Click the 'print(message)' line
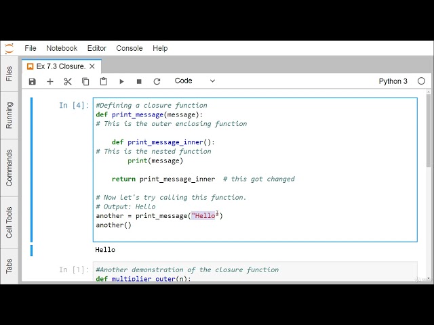 [x=155, y=160]
